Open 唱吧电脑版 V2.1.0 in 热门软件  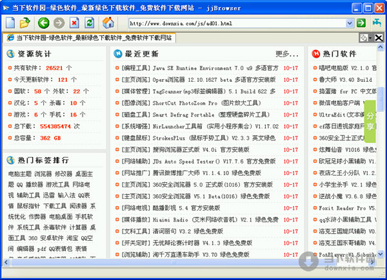(x=348, y=68)
